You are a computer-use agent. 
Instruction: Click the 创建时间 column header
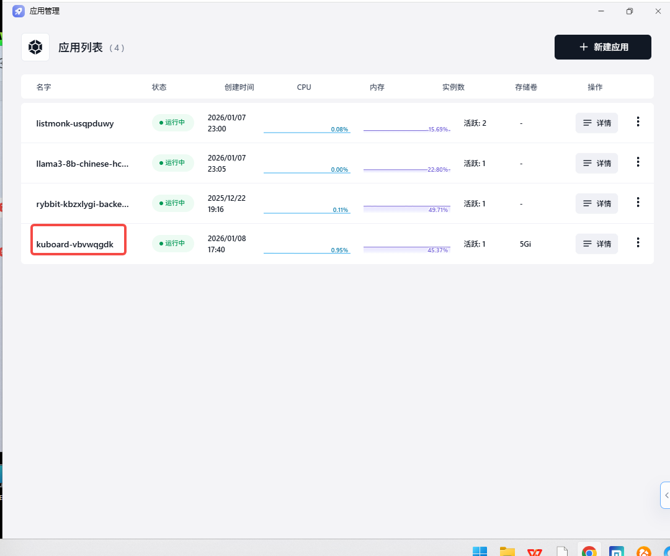[x=239, y=87]
